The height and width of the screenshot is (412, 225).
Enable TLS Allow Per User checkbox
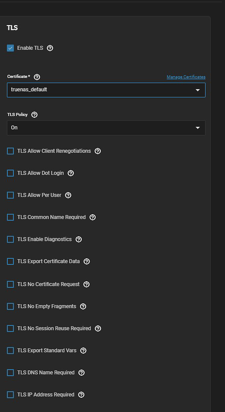pyautogui.click(x=10, y=195)
